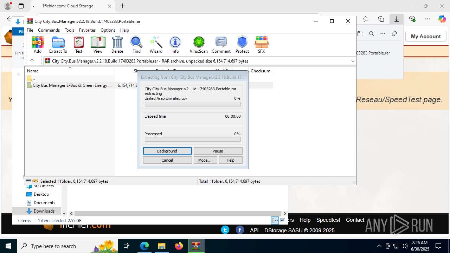
Task: Open the Tools menu
Action: click(69, 30)
